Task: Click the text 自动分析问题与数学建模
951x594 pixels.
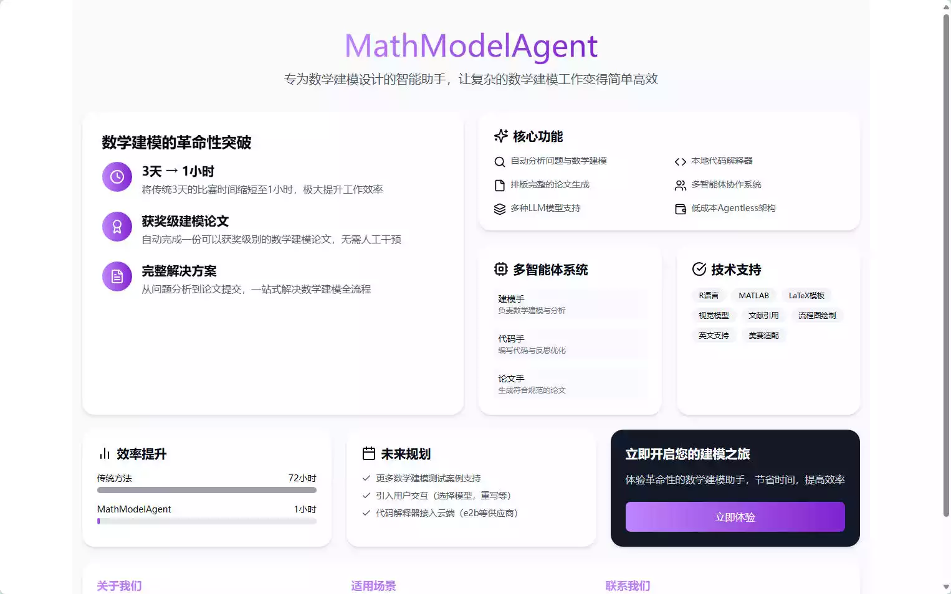Action: (x=558, y=161)
